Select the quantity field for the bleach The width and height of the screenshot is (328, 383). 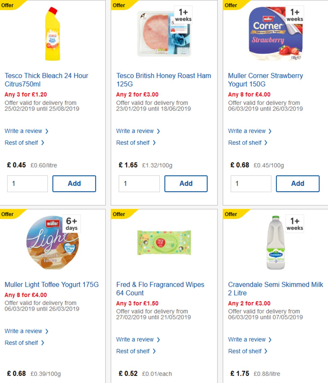point(27,183)
